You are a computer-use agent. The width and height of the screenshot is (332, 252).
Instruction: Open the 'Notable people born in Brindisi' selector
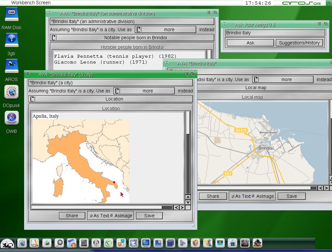132,38
